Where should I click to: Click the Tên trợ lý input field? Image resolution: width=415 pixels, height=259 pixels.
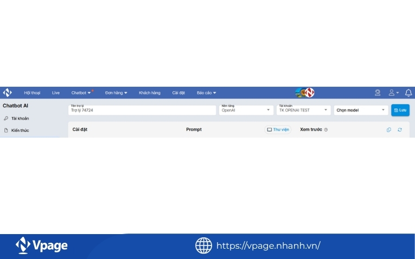click(142, 110)
